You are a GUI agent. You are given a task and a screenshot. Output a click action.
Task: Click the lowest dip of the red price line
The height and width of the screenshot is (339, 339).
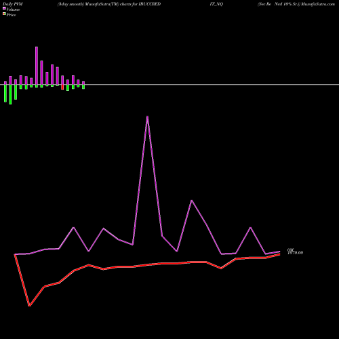29,306
